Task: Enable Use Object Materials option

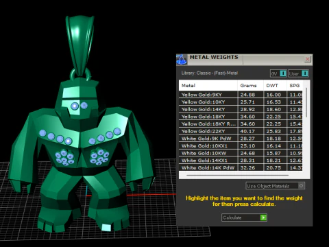Action: (x=276, y=186)
